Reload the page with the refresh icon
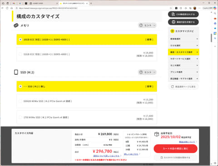This screenshot has width=218, height=166. click(x=7, y=8)
